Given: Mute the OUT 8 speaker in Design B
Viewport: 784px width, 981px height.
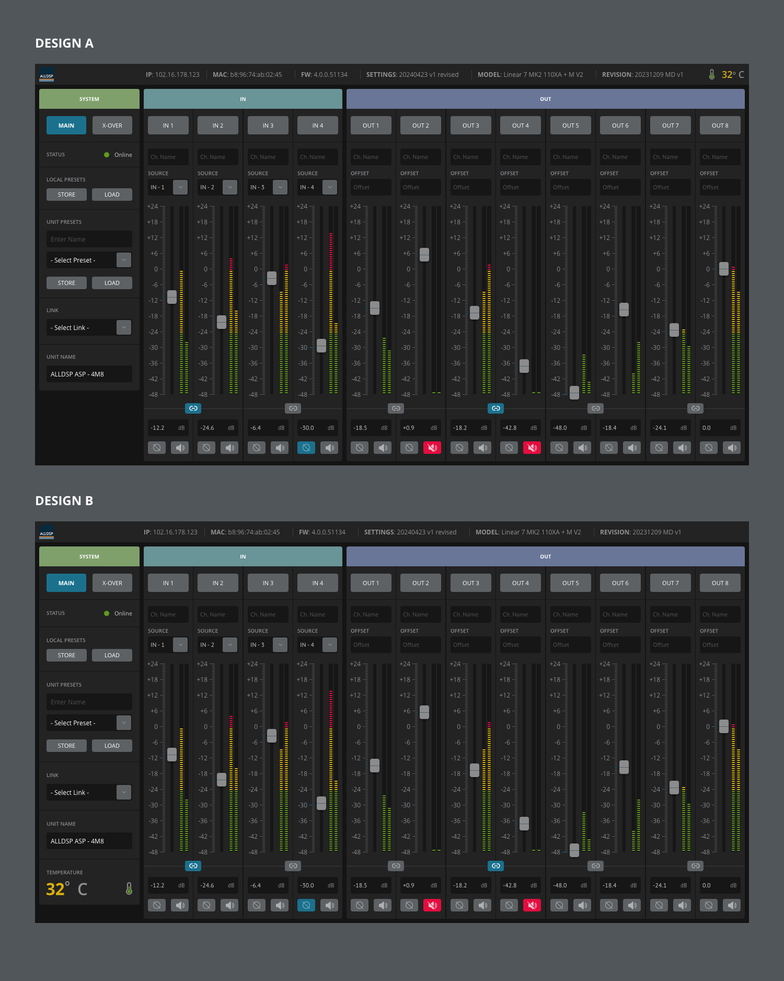Looking at the screenshot, I should 732,905.
